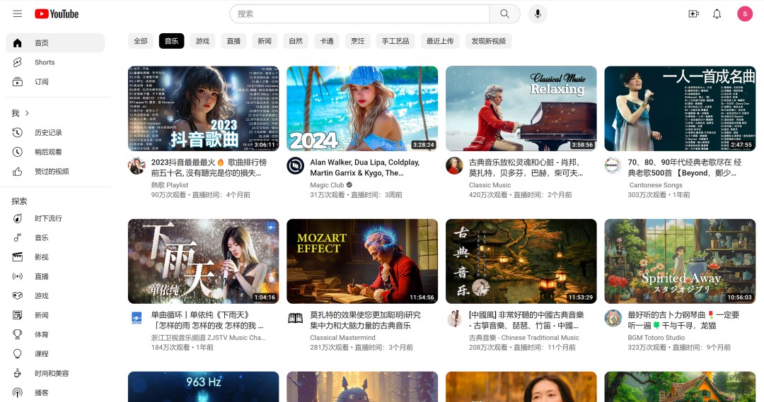Expand the 我 section chevron

[28, 113]
